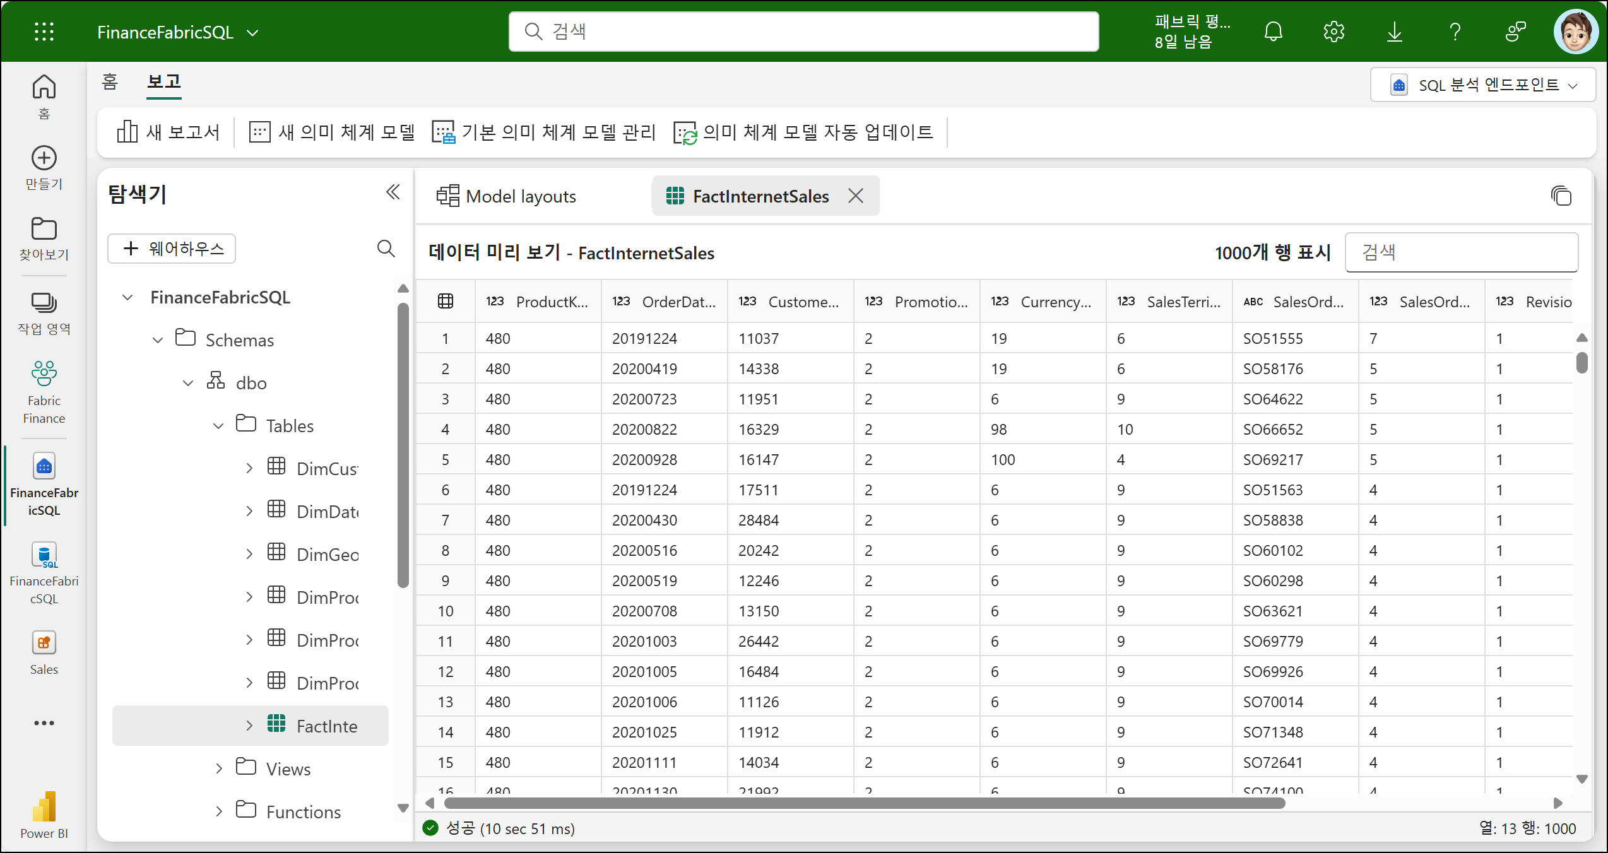Expand the DimGeo table node
The width and height of the screenshot is (1608, 853).
pyautogui.click(x=249, y=554)
